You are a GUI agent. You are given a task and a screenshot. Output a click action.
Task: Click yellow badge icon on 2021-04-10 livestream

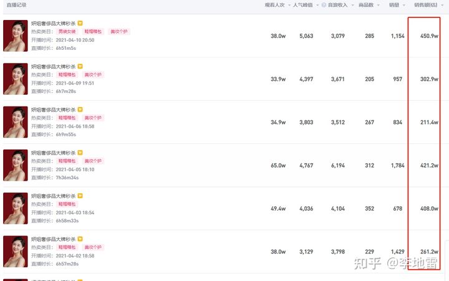(x=80, y=23)
